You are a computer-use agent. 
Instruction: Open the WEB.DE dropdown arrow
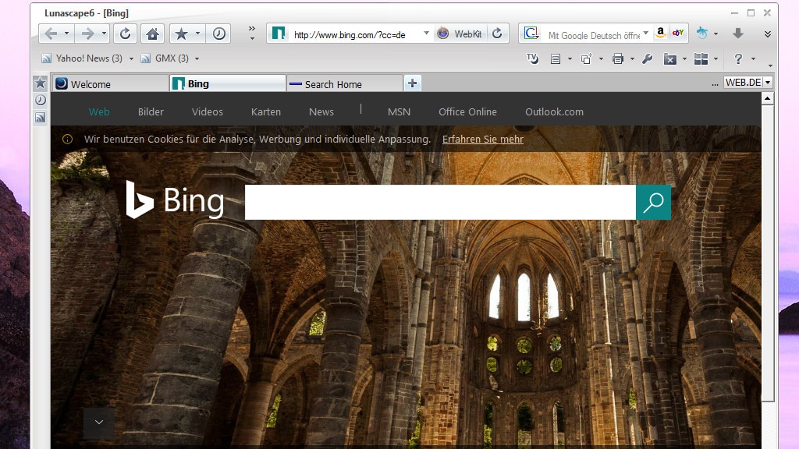[x=768, y=83]
